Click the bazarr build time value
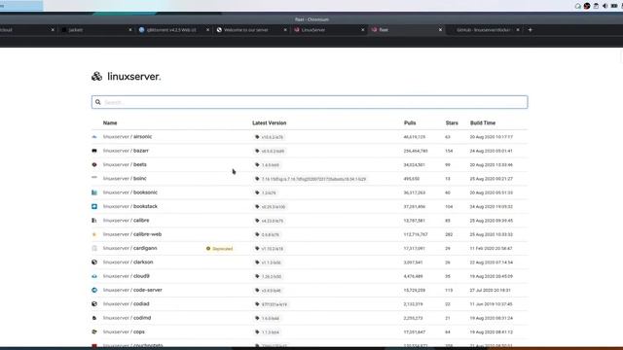The image size is (623, 350). (491, 151)
